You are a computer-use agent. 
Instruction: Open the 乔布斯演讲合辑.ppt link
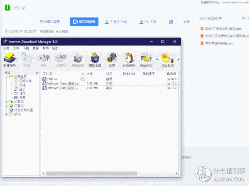point(219,43)
